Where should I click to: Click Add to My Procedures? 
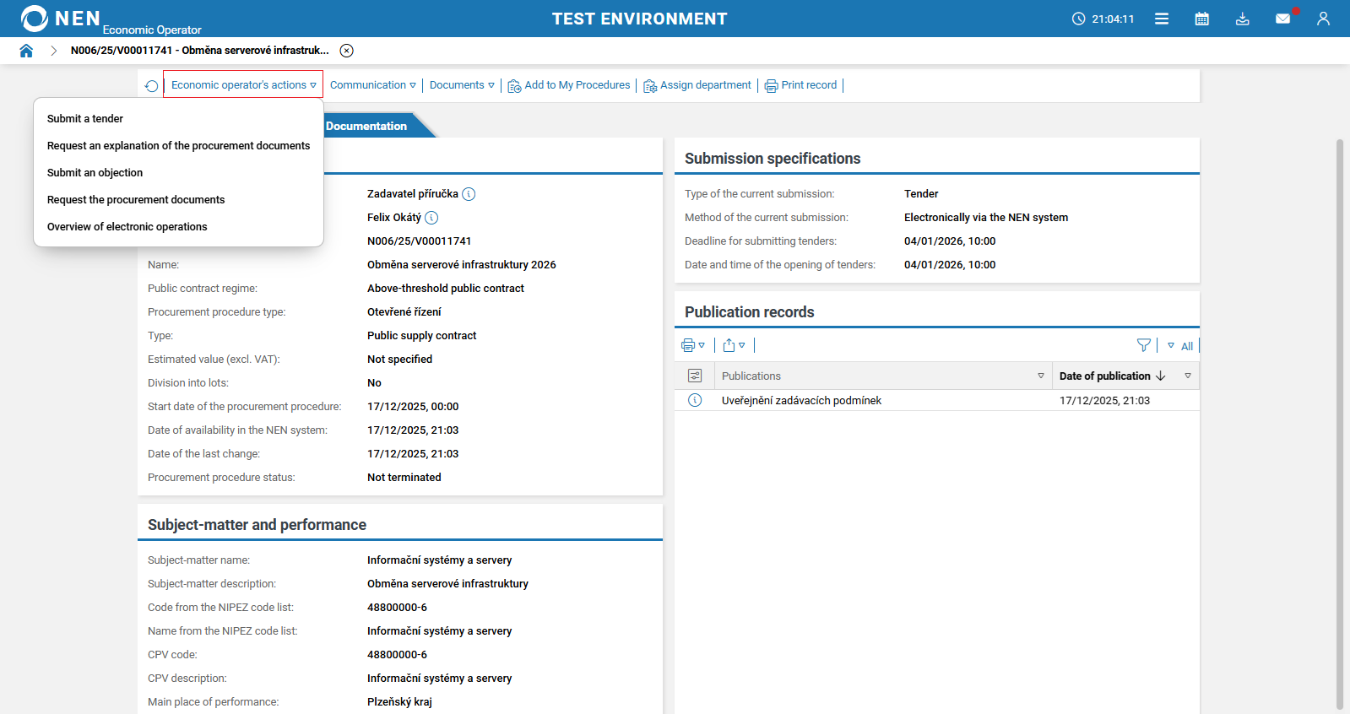pyautogui.click(x=569, y=85)
